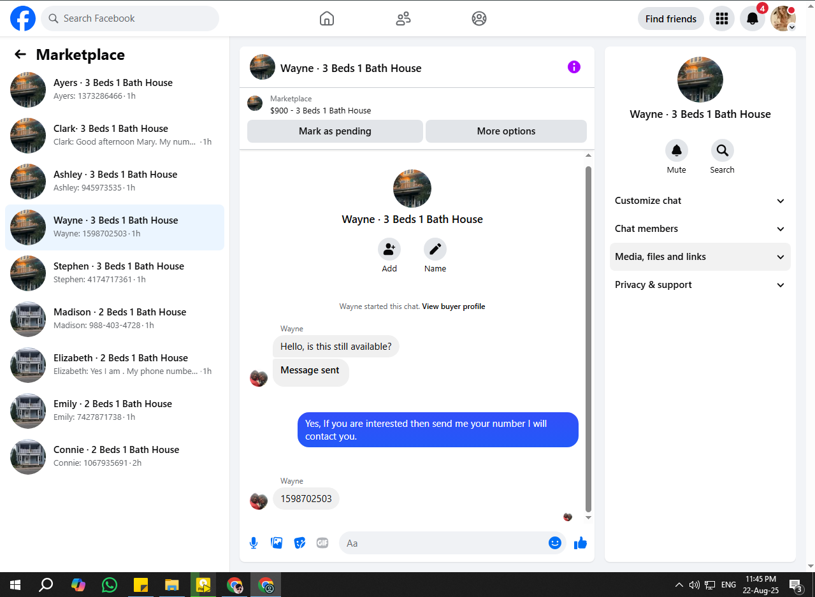Open WhatsApp from the taskbar
The image size is (815, 597).
pos(110,584)
